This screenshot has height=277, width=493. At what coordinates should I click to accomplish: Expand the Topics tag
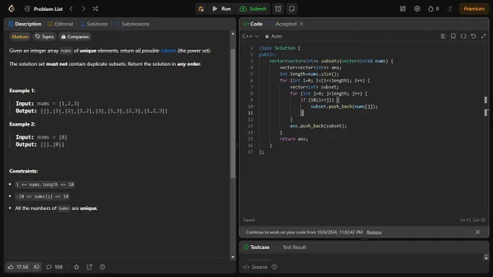pos(44,37)
